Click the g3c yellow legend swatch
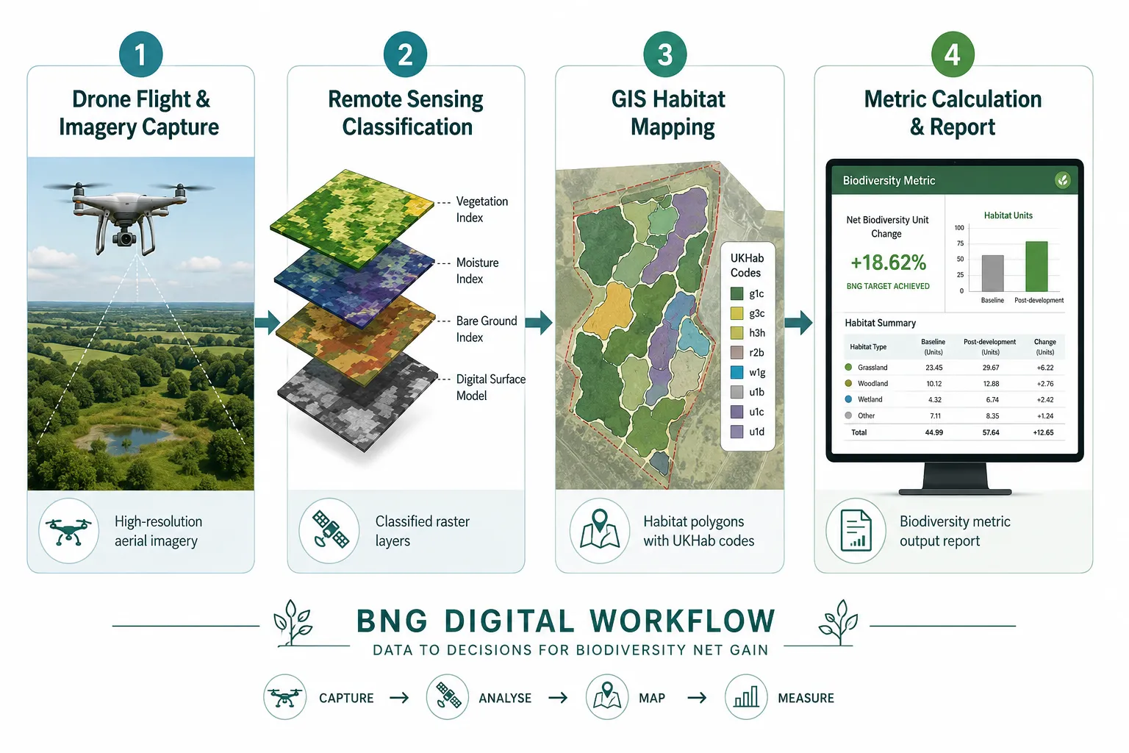This screenshot has height=753, width=1129. (736, 313)
